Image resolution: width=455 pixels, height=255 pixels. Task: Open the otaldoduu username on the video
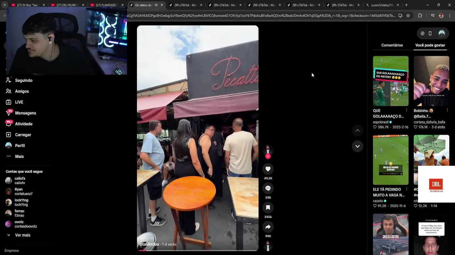(x=149, y=244)
